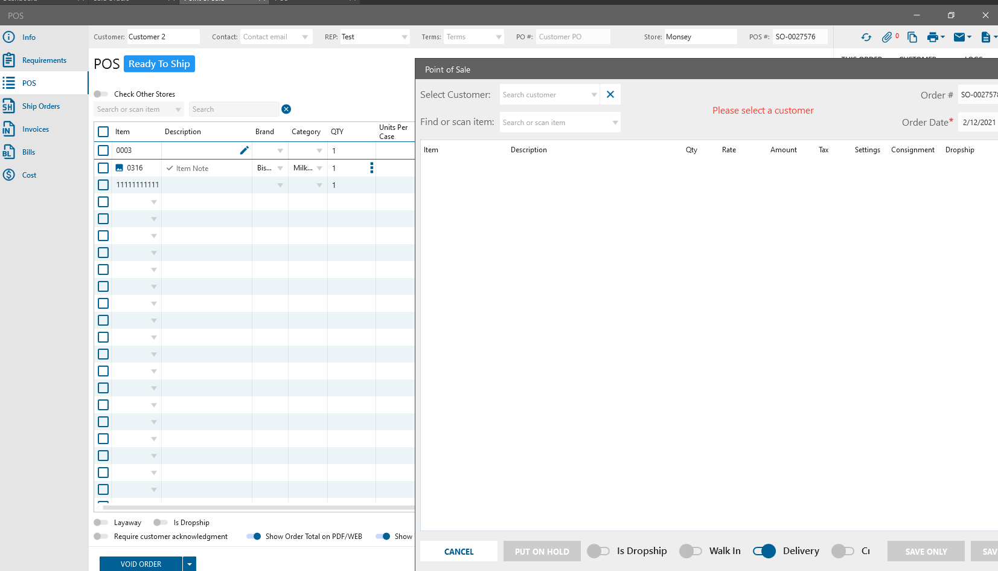Click the printer icon
This screenshot has width=998, height=571.
pyautogui.click(x=933, y=37)
